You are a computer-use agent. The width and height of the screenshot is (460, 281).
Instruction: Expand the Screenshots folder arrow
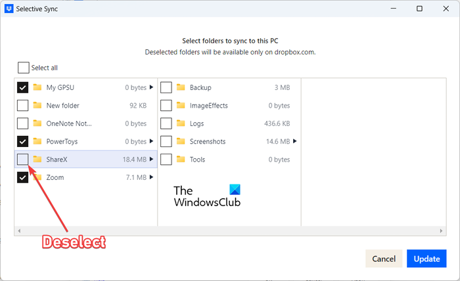295,141
